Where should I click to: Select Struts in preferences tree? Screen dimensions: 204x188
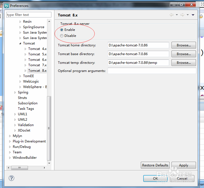click(22, 98)
